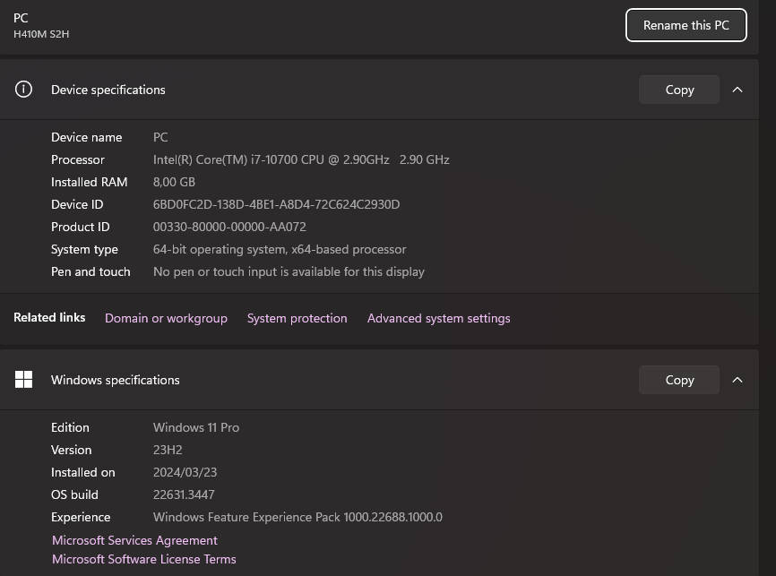
Task: Click the Processor information text
Action: [x=300, y=159]
